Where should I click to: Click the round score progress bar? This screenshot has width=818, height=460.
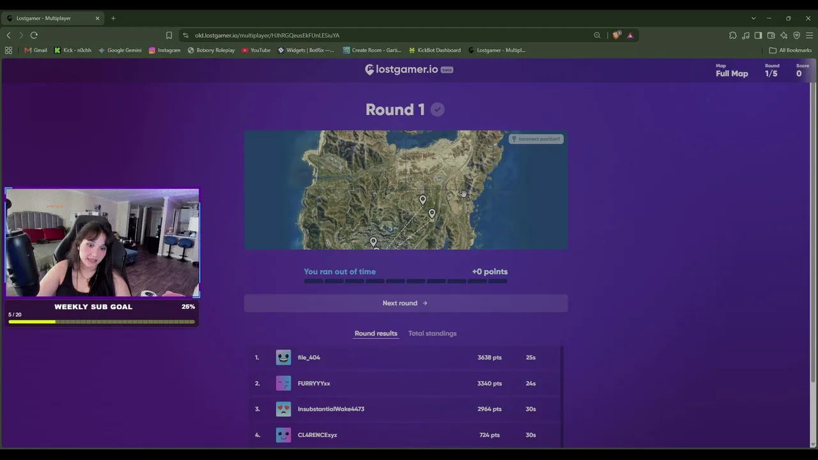point(406,281)
